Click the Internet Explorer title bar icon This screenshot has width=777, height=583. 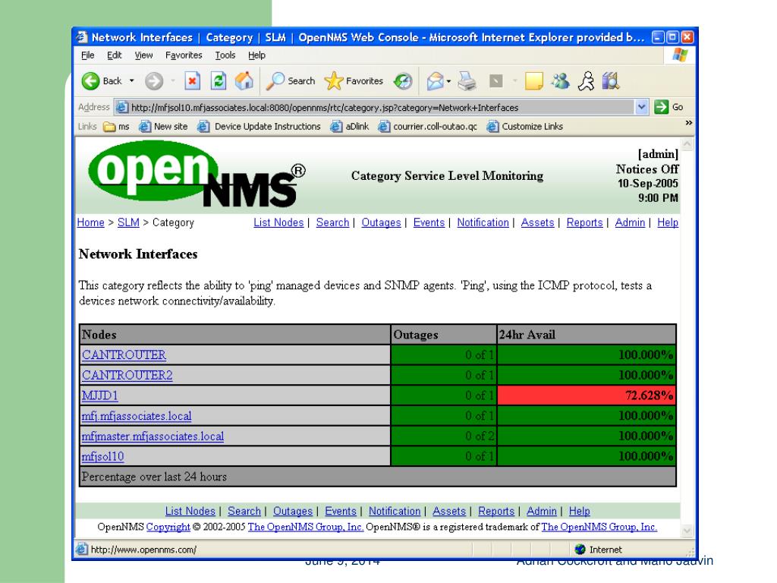coord(82,37)
